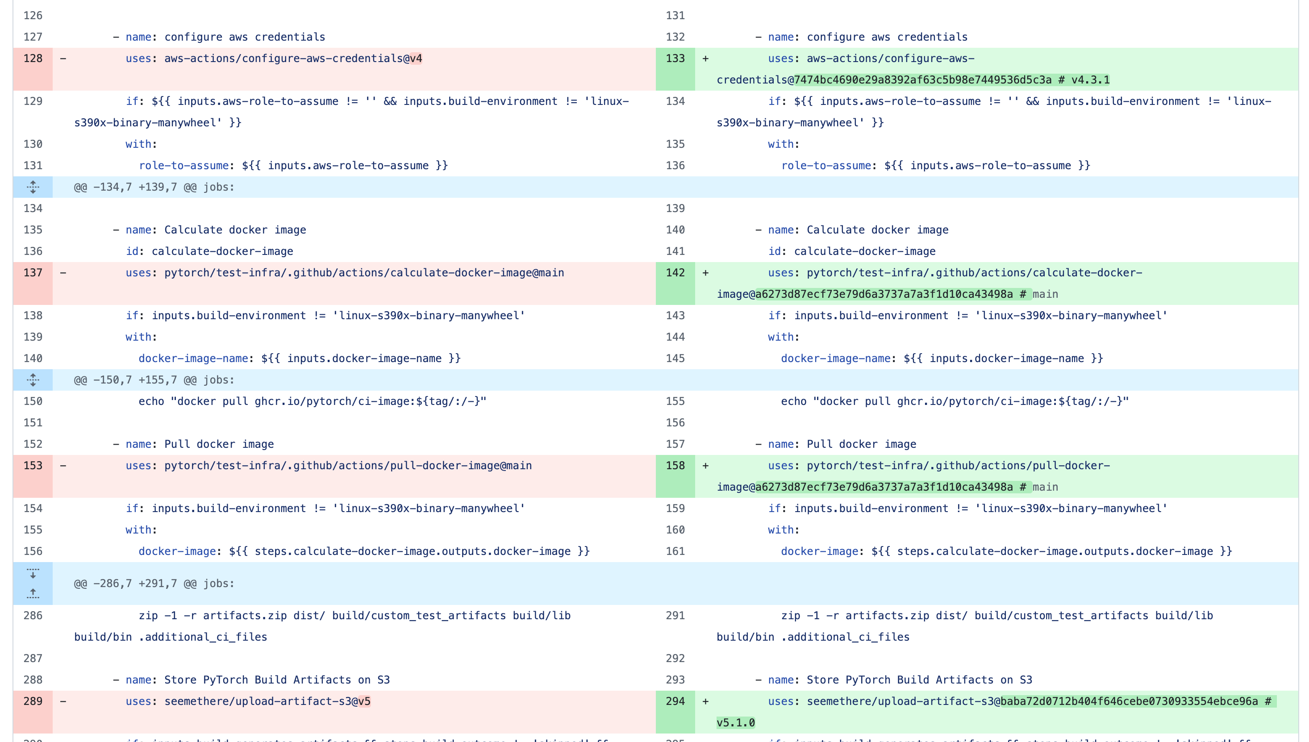
Task: Click 'Store PyTorch Build Artifacts on S3' left line 288
Action: (x=277, y=680)
